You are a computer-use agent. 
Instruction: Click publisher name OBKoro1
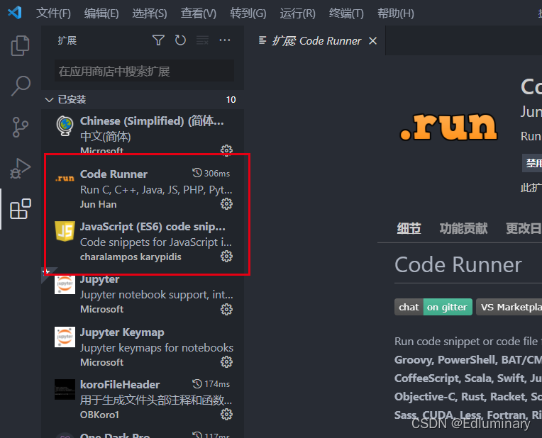[x=99, y=415]
